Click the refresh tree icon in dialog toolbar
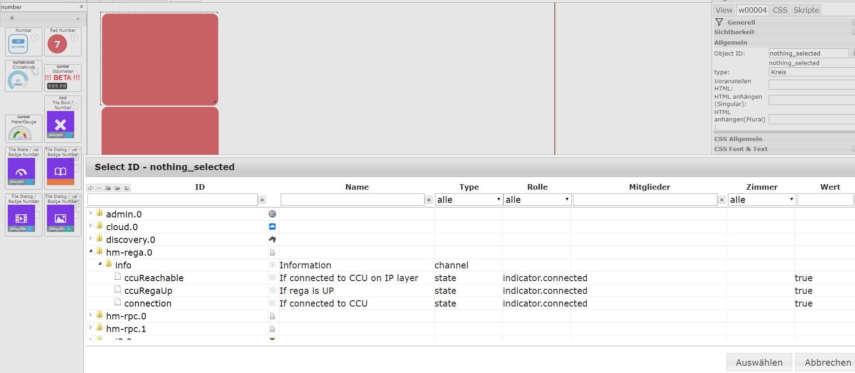Screen dimensions: 855x373 point(90,188)
